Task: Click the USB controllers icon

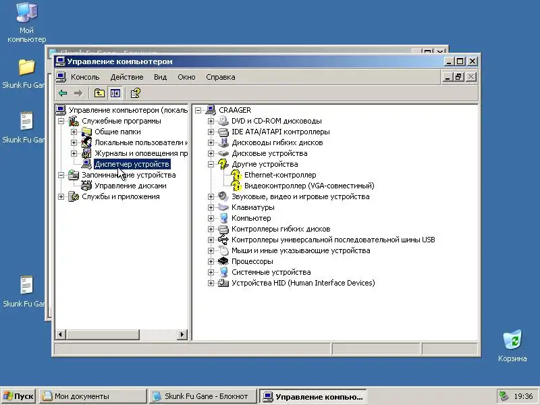Action: [x=223, y=240]
